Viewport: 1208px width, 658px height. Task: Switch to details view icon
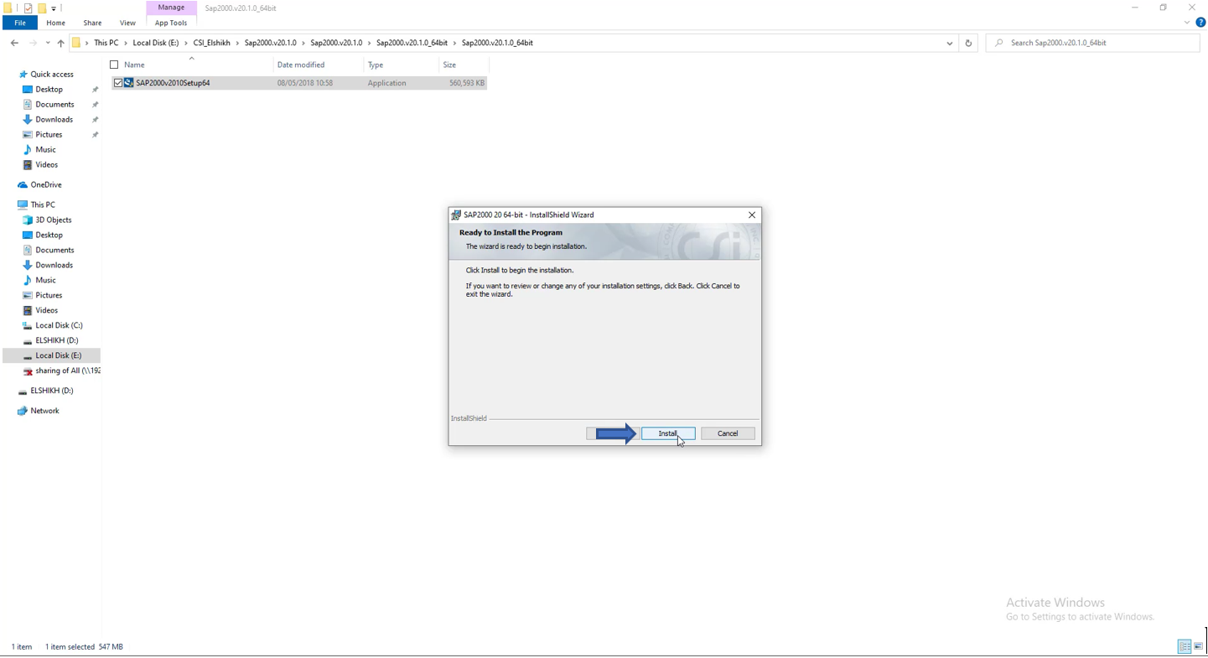(x=1185, y=647)
